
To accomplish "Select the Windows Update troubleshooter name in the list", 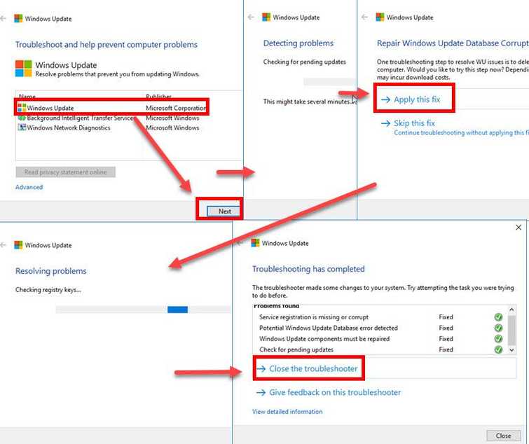I will (x=50, y=108).
